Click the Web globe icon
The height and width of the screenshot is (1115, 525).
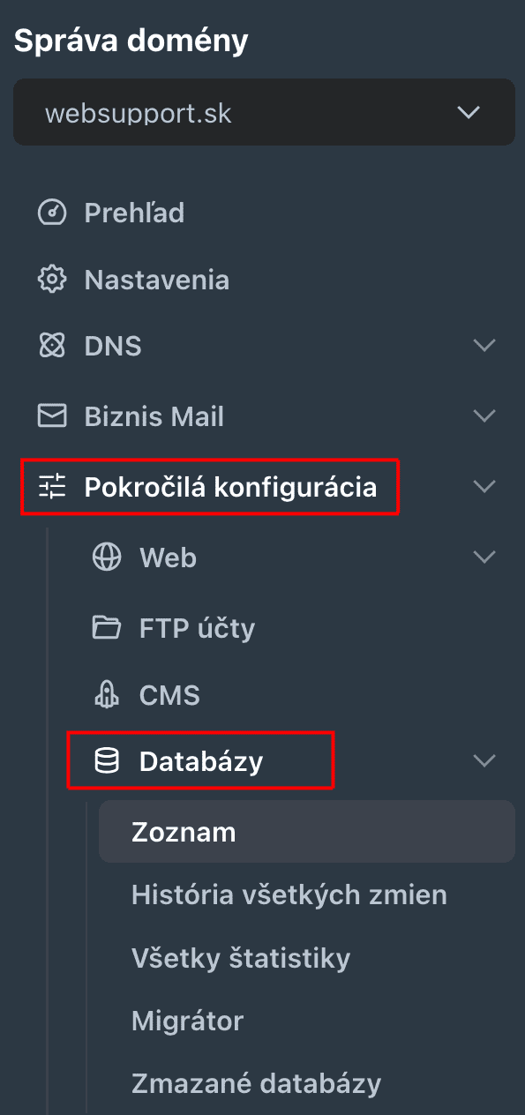[x=107, y=557]
